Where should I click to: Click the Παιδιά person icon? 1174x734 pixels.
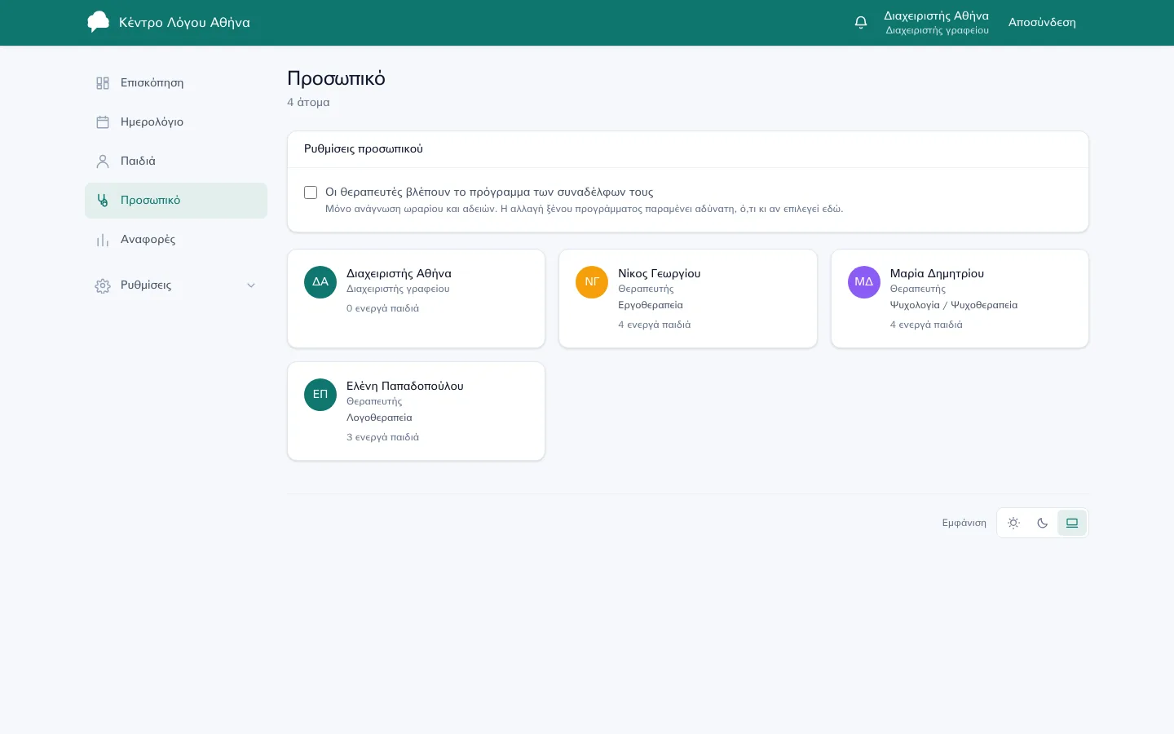(103, 161)
